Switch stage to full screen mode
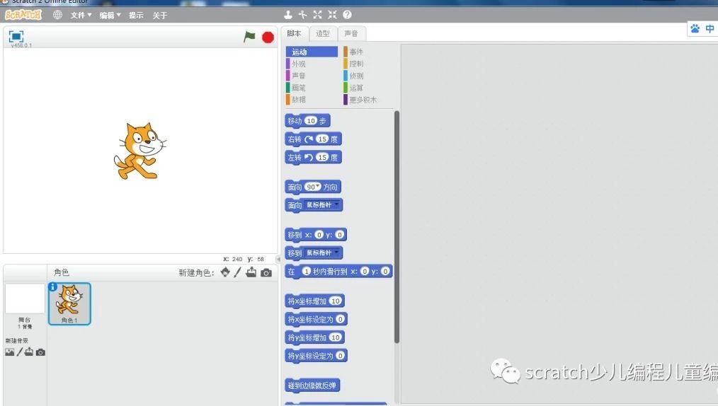 tap(16, 36)
